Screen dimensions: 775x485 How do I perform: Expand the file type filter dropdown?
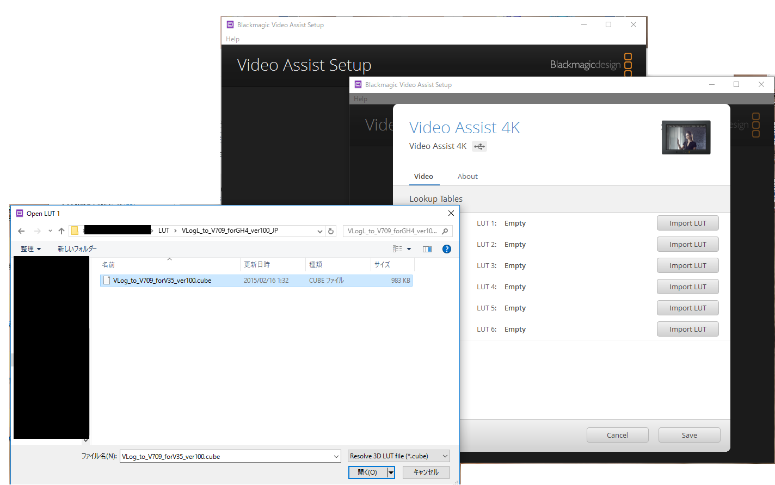click(445, 456)
